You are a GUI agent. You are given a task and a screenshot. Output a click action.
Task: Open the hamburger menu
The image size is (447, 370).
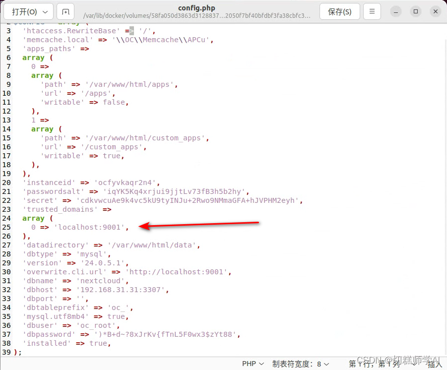[372, 12]
